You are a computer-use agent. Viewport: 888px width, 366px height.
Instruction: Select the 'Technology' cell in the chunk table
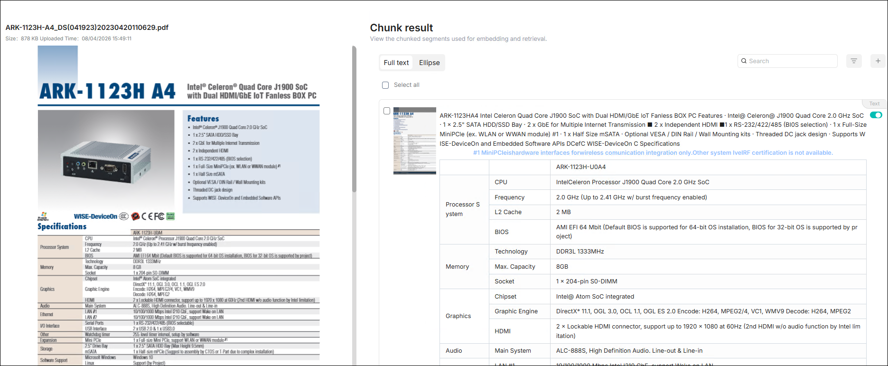[520, 252]
